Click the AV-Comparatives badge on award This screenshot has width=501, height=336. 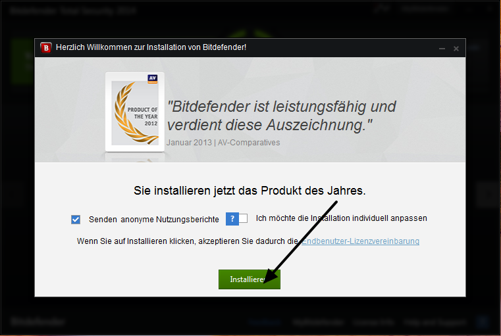(x=153, y=79)
